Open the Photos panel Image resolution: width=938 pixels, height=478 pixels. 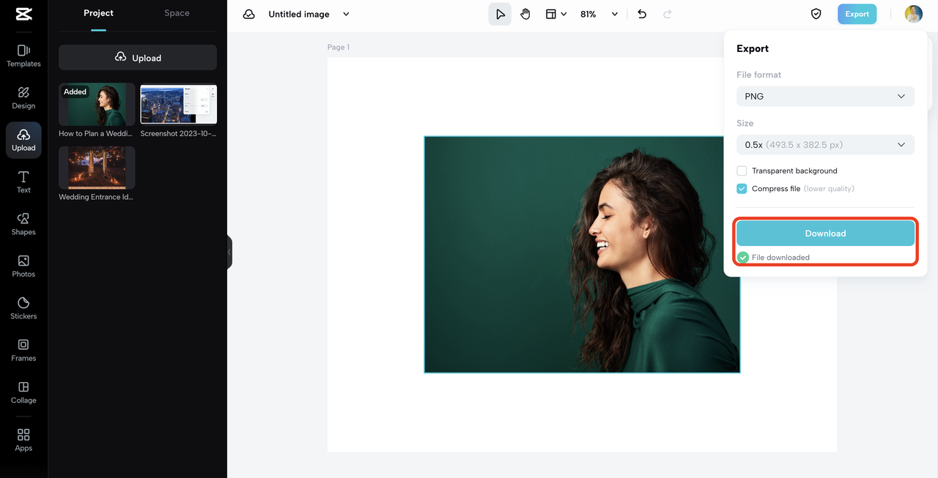(x=23, y=266)
